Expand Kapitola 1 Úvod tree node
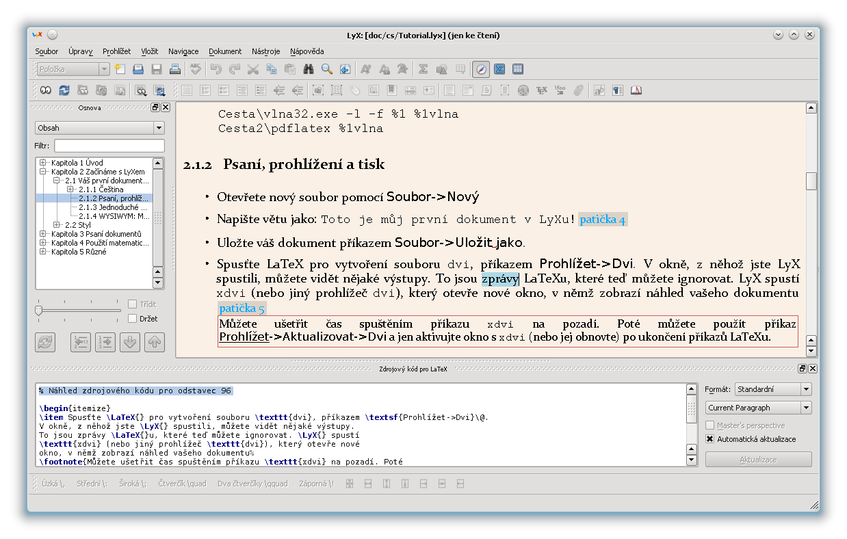 click(44, 163)
